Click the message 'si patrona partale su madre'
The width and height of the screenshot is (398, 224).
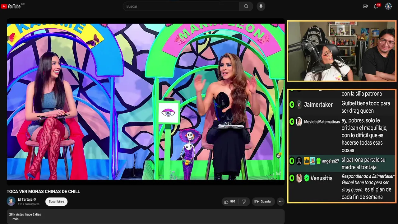[x=363, y=164]
